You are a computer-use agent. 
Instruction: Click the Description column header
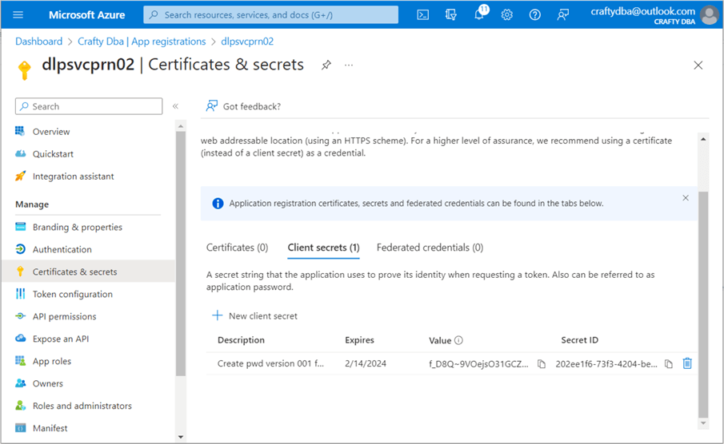click(x=241, y=340)
